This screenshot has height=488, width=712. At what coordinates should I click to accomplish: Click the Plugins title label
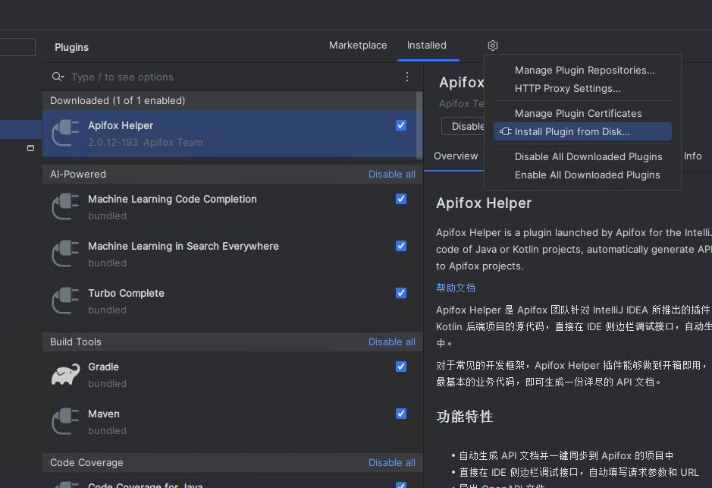[x=72, y=47]
